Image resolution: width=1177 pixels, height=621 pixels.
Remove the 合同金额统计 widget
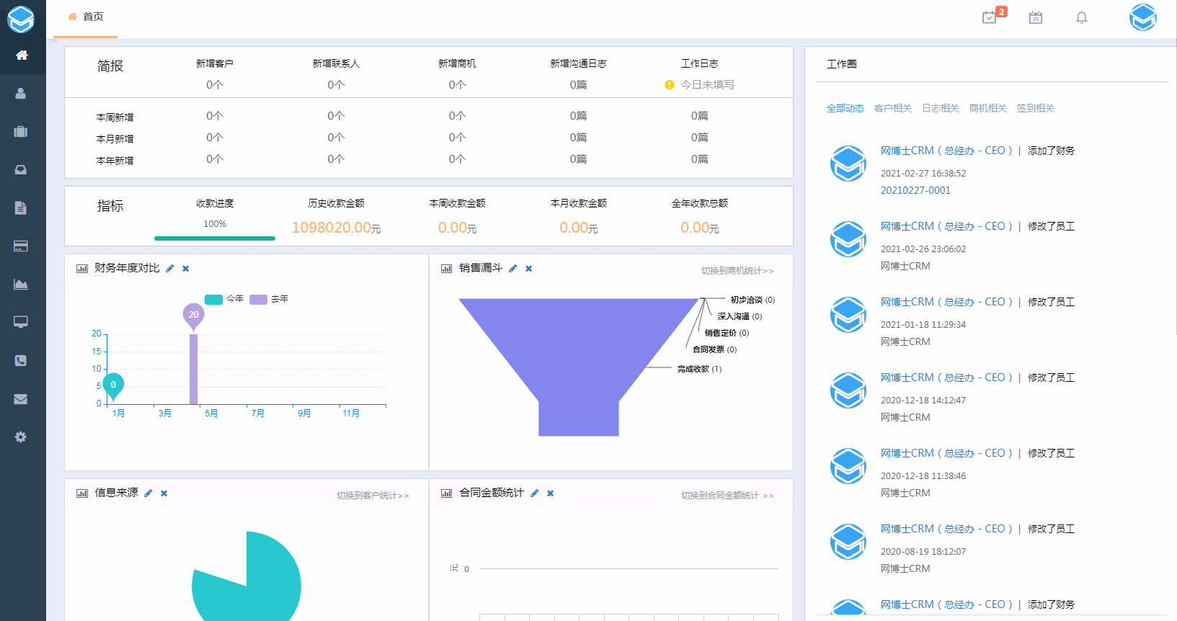click(550, 493)
